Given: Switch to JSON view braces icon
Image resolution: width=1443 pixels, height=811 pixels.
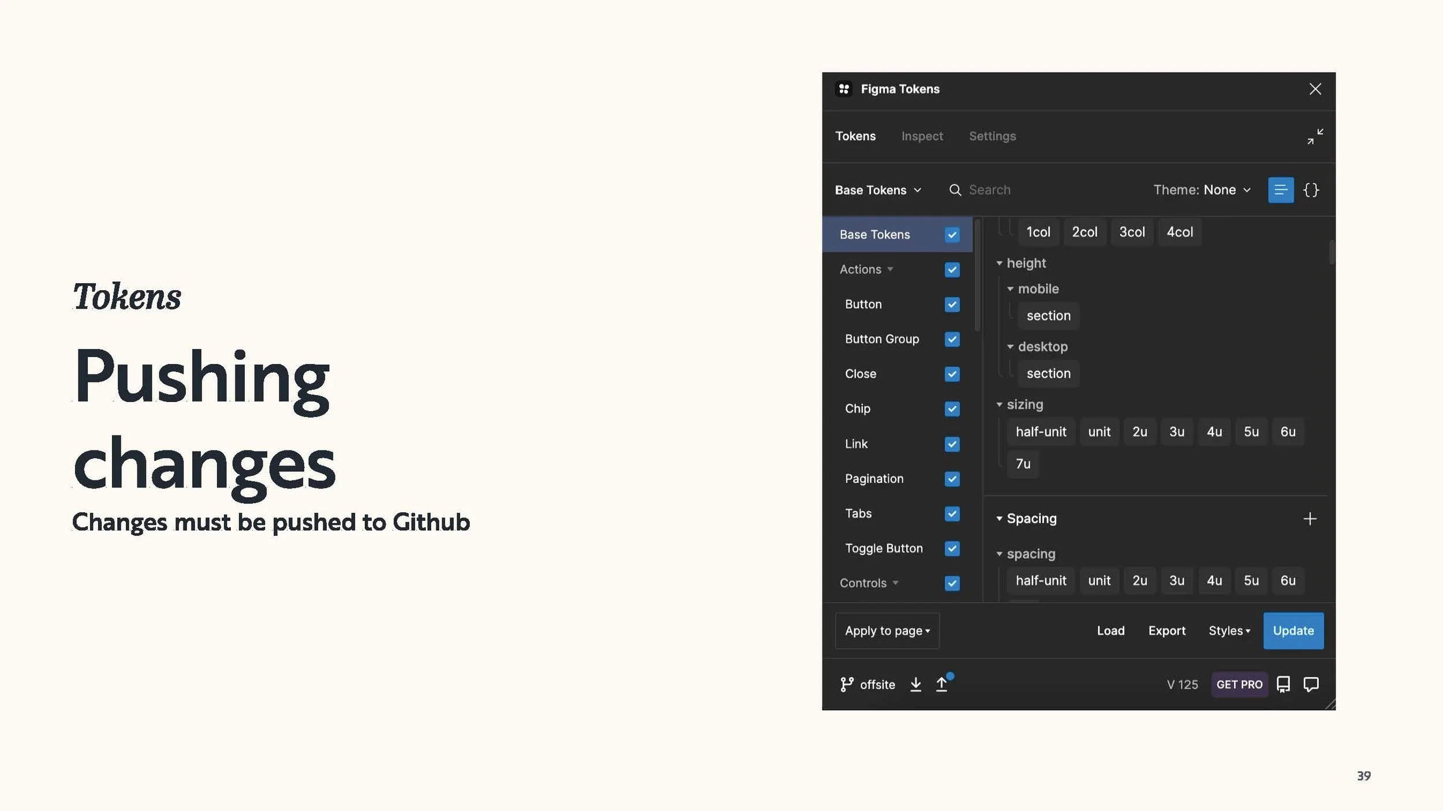Looking at the screenshot, I should 1311,190.
